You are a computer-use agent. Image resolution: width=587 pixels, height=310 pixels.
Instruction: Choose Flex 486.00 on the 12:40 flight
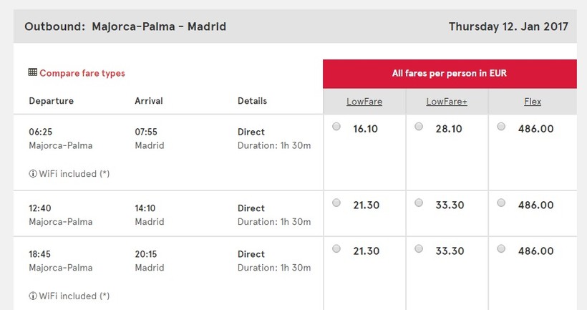(501, 203)
